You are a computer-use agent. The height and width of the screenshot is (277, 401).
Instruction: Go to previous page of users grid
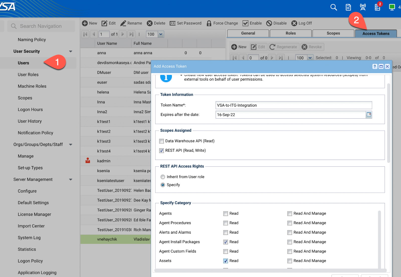(94, 34)
